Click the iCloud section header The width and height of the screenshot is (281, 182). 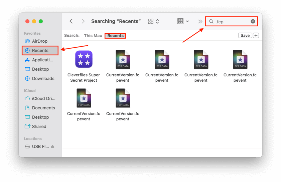tap(30, 91)
